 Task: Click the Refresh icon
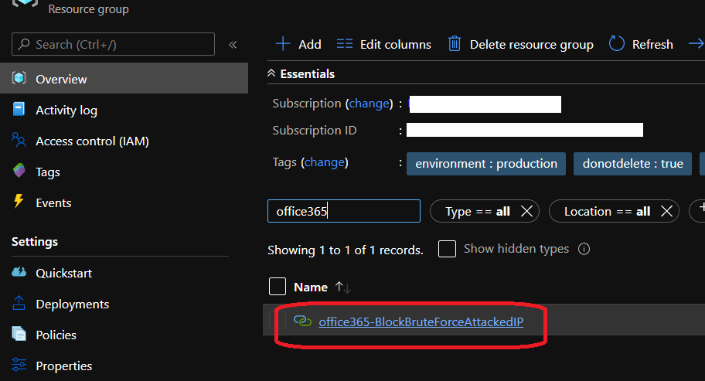pyautogui.click(x=617, y=44)
